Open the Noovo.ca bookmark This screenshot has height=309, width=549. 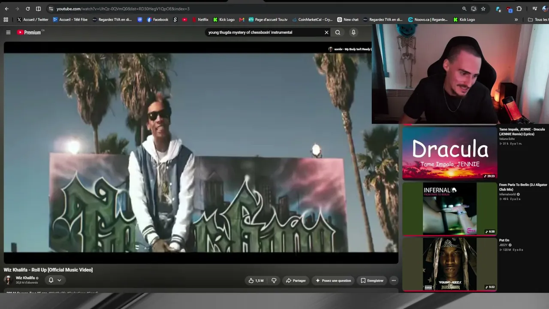[x=428, y=19]
